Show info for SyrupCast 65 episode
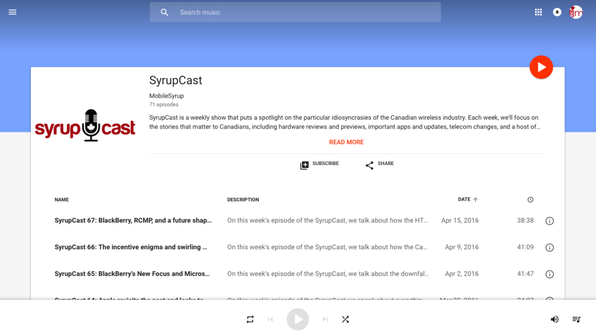Screen dimensions: 596x336 (549, 274)
